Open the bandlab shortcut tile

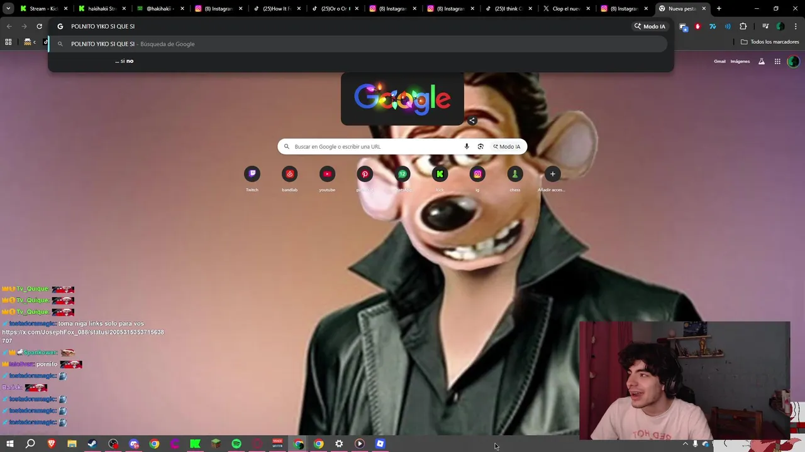(x=290, y=175)
